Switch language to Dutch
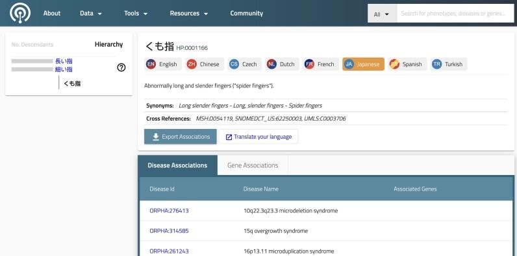This screenshot has height=256, width=517. pos(283,64)
